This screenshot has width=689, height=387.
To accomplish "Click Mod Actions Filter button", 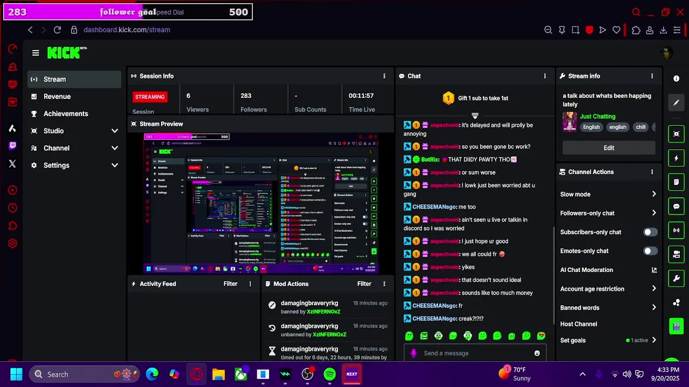I will pyautogui.click(x=364, y=284).
